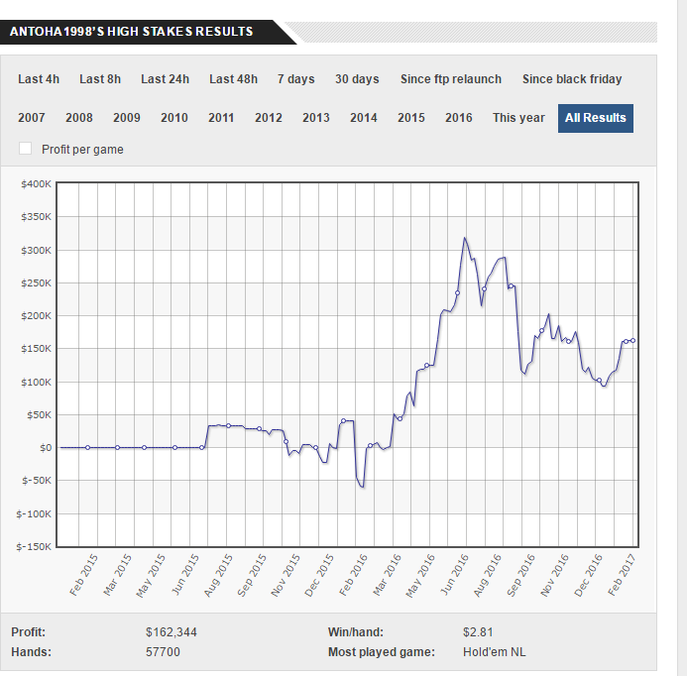Choose Since ftp relaunch filter
Screen dimensions: 687x676
(x=451, y=79)
